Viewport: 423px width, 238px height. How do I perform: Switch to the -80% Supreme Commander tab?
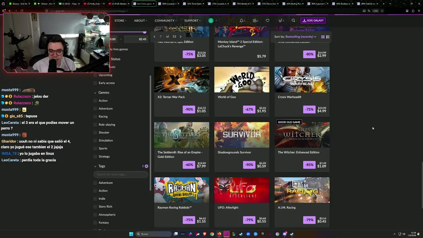coord(317,4)
